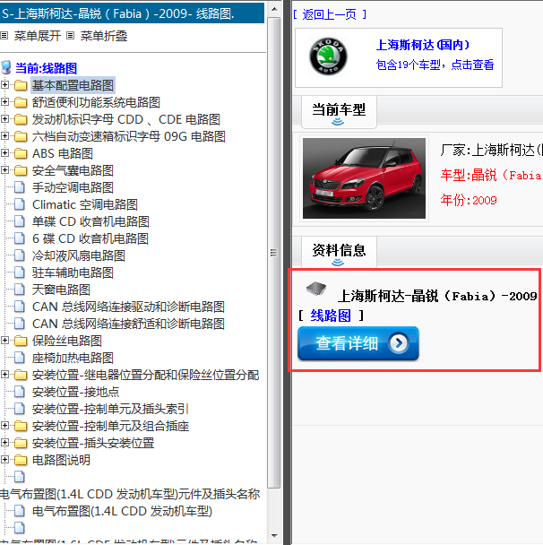Expand the 安全气囊电路图 folder
The height and width of the screenshot is (545, 543).
pos(4,170)
